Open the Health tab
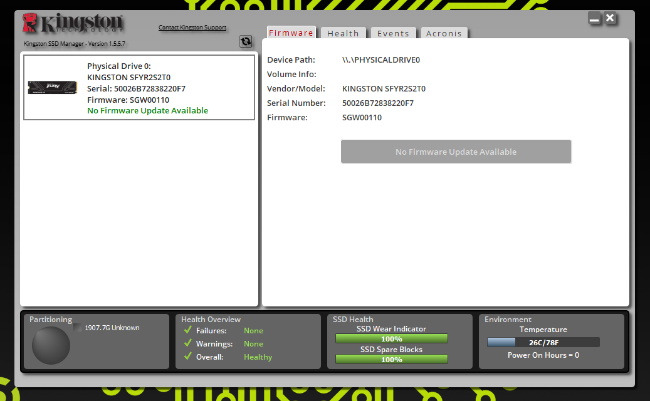The width and height of the screenshot is (650, 401). click(343, 33)
